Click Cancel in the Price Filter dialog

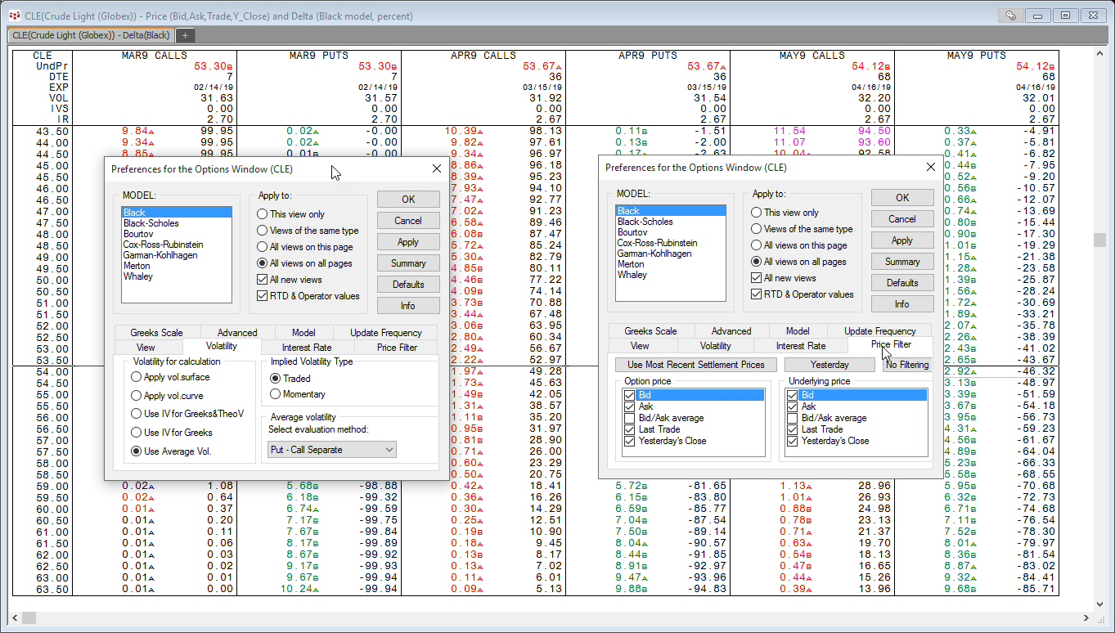[902, 219]
